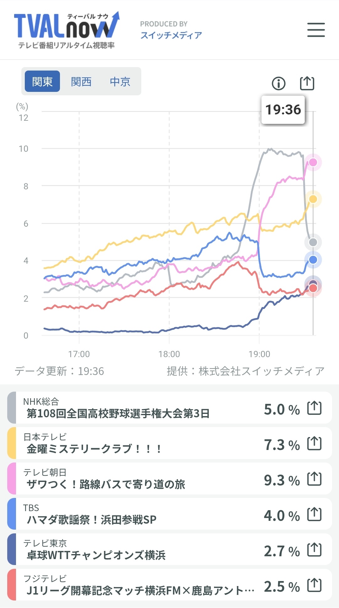Share the テレビ東京 program rating
This screenshot has width=339, height=608.
pos(314,550)
